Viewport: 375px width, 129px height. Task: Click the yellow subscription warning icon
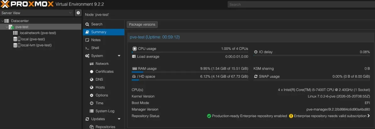(x=291, y=116)
